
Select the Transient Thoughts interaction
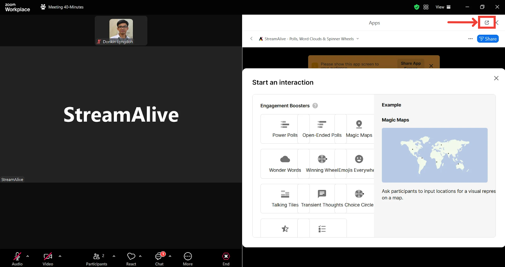click(322, 199)
